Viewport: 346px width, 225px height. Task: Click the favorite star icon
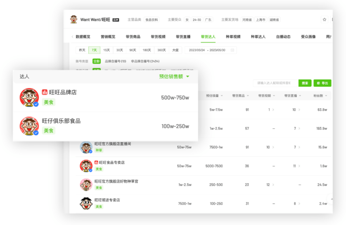[x=324, y=20]
